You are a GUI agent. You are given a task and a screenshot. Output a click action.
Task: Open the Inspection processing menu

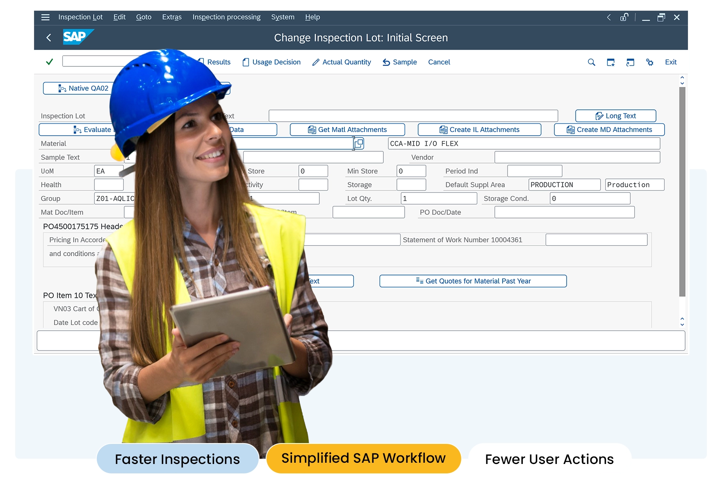[226, 17]
